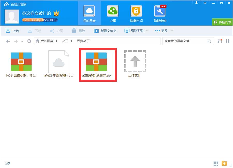
Task: Open the 更多 menu
Action: [x=161, y=30]
